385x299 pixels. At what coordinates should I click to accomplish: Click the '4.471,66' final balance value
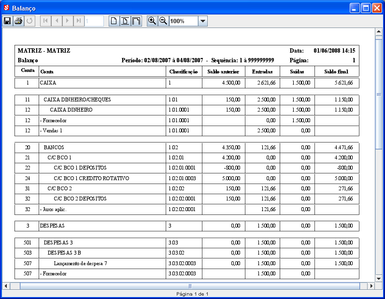344,147
